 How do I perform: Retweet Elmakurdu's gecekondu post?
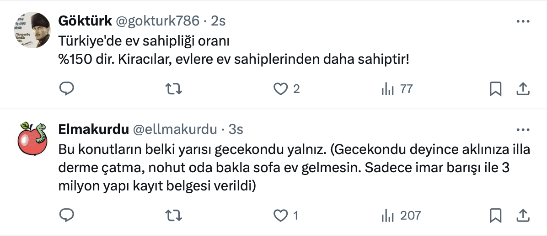click(174, 215)
